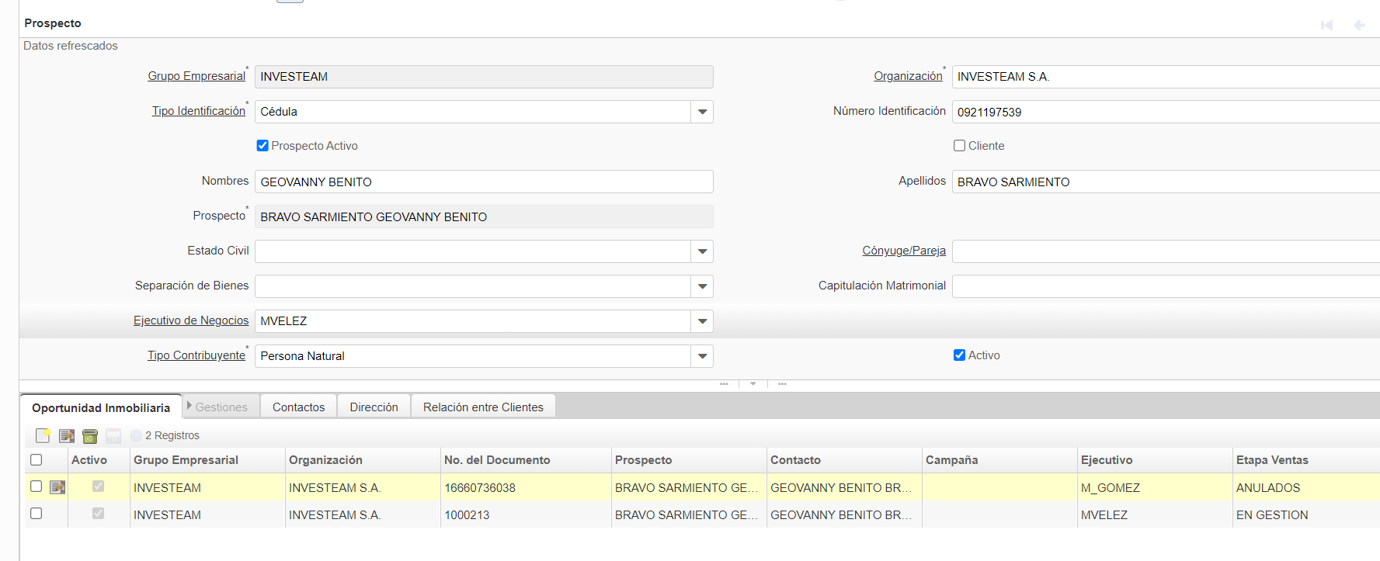Click the gear icon beside 2 Registros
This screenshot has height=561, width=1380.
(x=136, y=436)
